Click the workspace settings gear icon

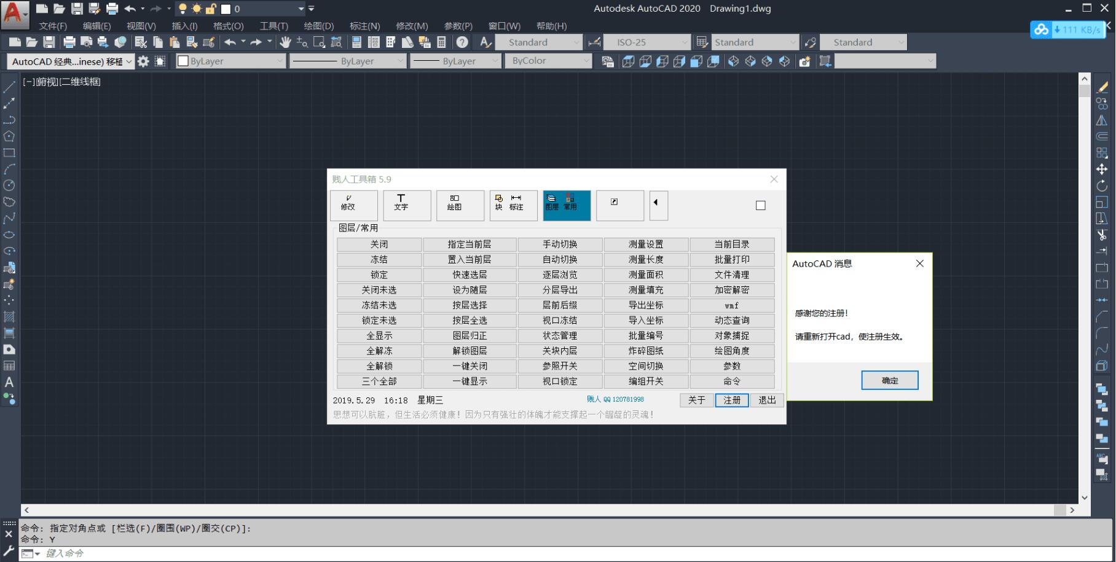click(x=143, y=61)
